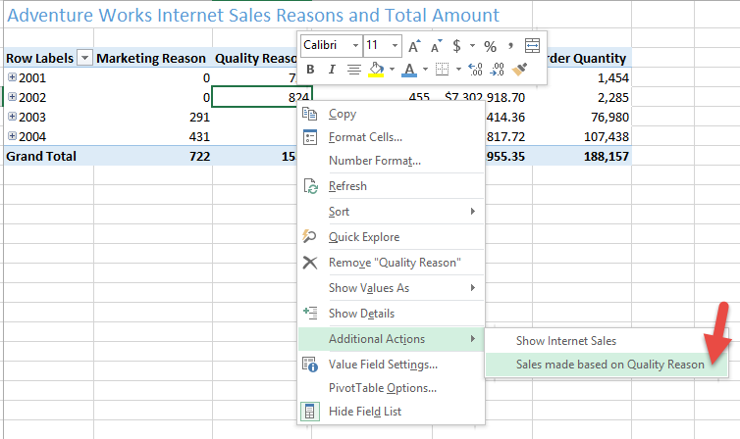Apply accounting dollar format
The height and width of the screenshot is (439, 740).
click(456, 46)
